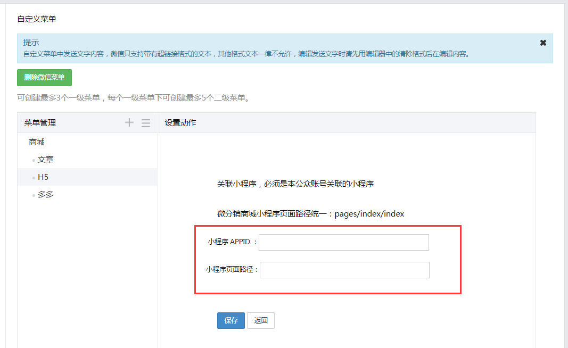Click the 自定义菜单 page title

coord(36,19)
